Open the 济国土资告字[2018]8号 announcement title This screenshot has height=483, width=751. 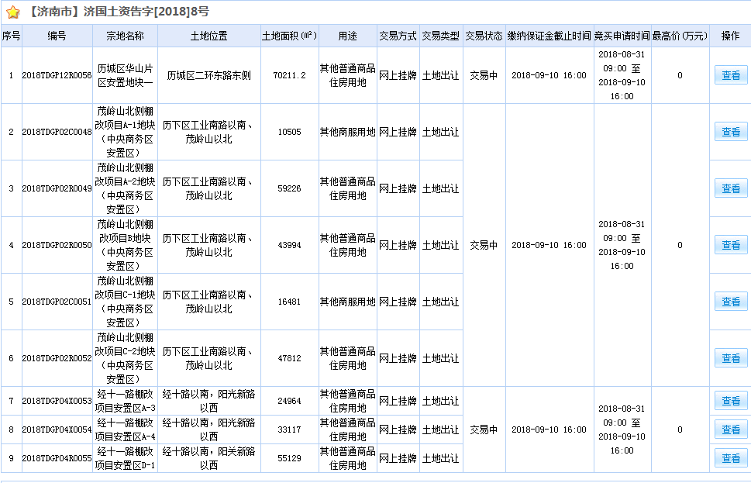(x=118, y=12)
